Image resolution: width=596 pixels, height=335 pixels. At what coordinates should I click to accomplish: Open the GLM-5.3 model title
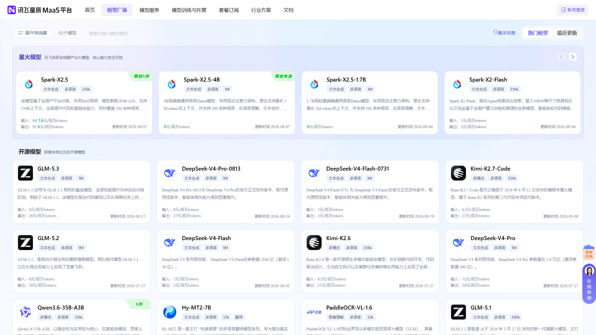click(48, 169)
